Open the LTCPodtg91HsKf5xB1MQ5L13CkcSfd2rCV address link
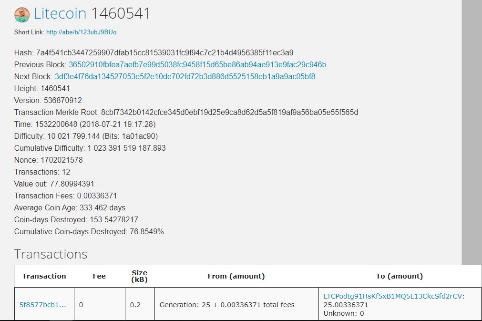 tap(392, 296)
